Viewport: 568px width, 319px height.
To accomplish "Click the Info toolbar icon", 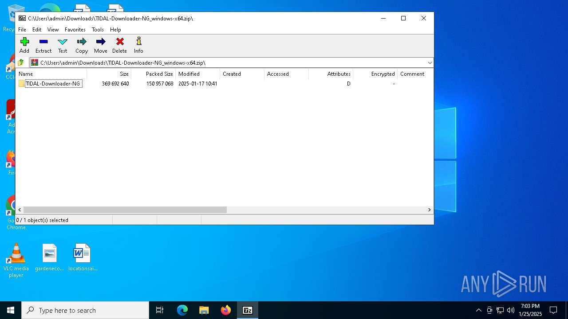I will pos(139,42).
